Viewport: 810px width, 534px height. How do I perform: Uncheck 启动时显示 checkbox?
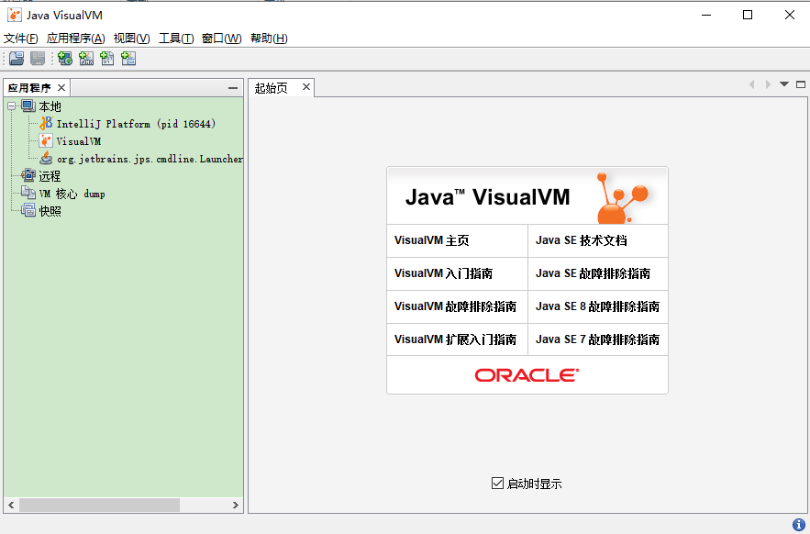click(497, 484)
